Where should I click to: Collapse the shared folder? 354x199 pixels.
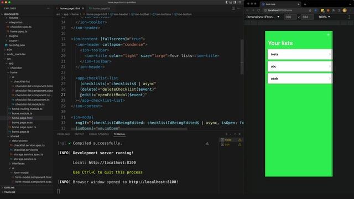[x=14, y=137]
